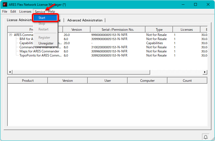Click version 20.0 in ARES Commander row
The height and width of the screenshot is (141, 215).
[67, 35]
